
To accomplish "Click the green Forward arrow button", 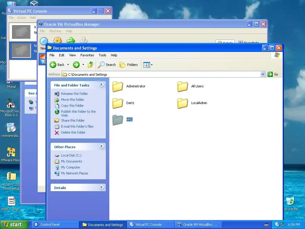I will point(76,65).
